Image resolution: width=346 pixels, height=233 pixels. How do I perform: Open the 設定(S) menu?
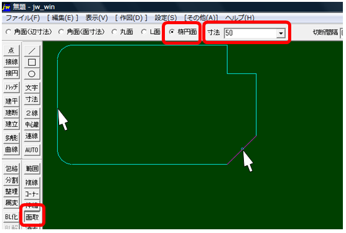click(x=166, y=18)
